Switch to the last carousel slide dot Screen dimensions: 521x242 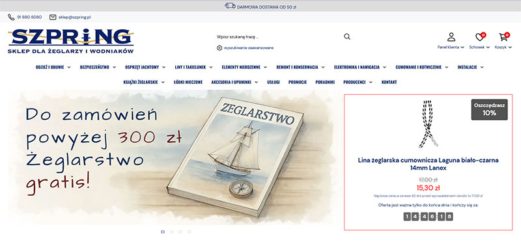tap(189, 232)
